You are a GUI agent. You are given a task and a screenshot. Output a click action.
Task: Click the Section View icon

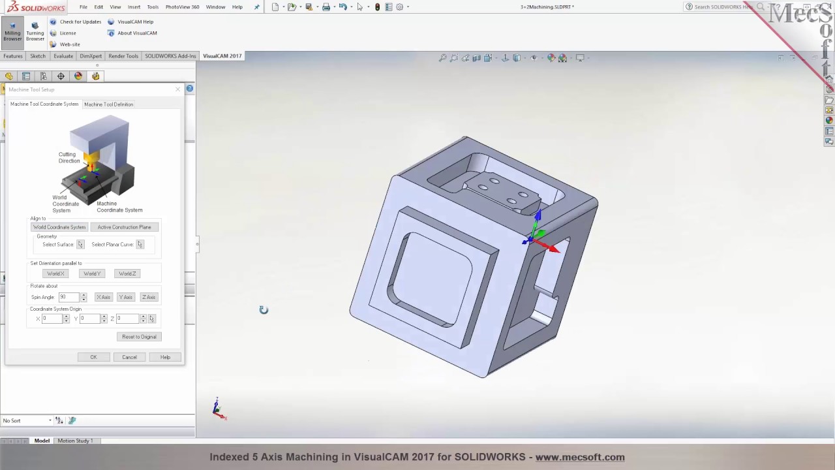476,58
